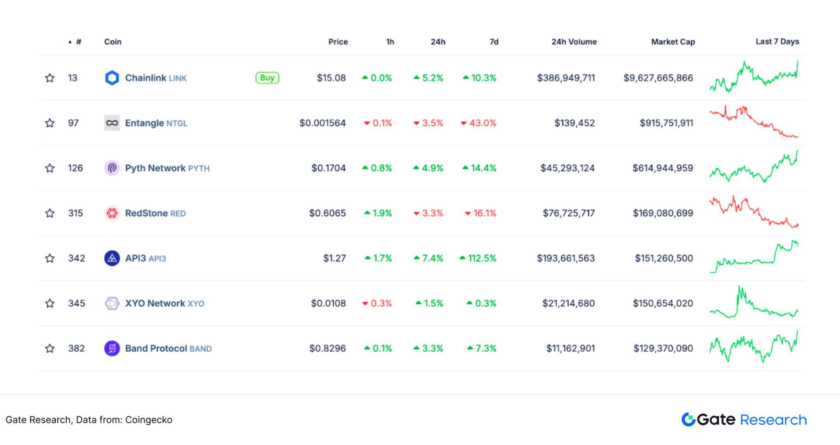Screen dimensions: 840x445
Task: Sort table by 24h Volume header
Action: point(574,42)
